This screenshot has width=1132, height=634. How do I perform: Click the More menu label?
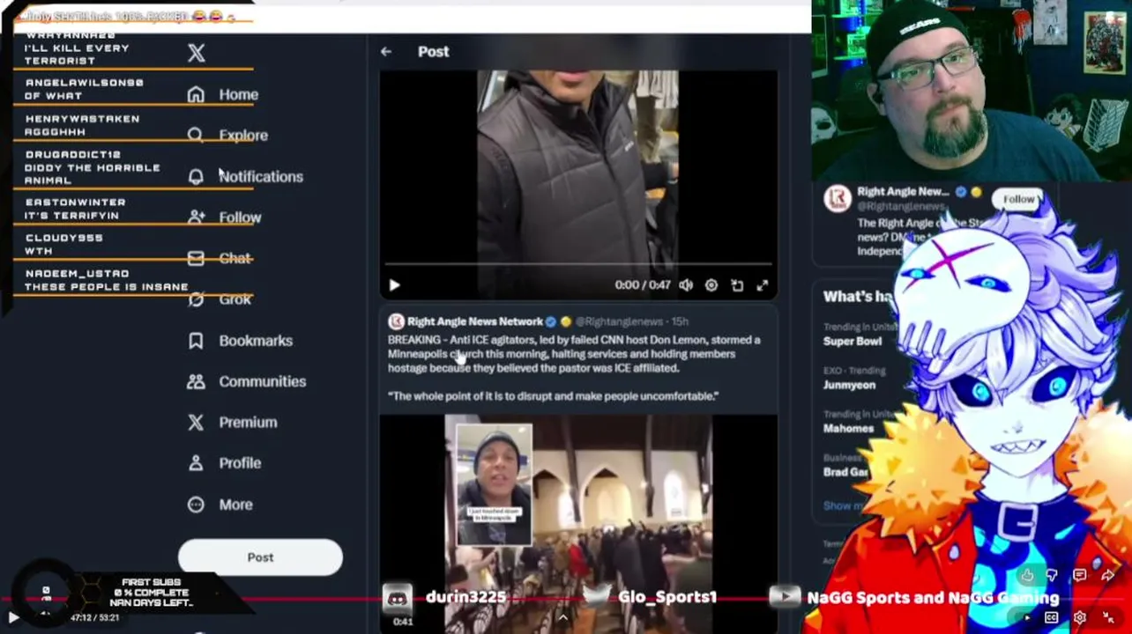coord(235,505)
